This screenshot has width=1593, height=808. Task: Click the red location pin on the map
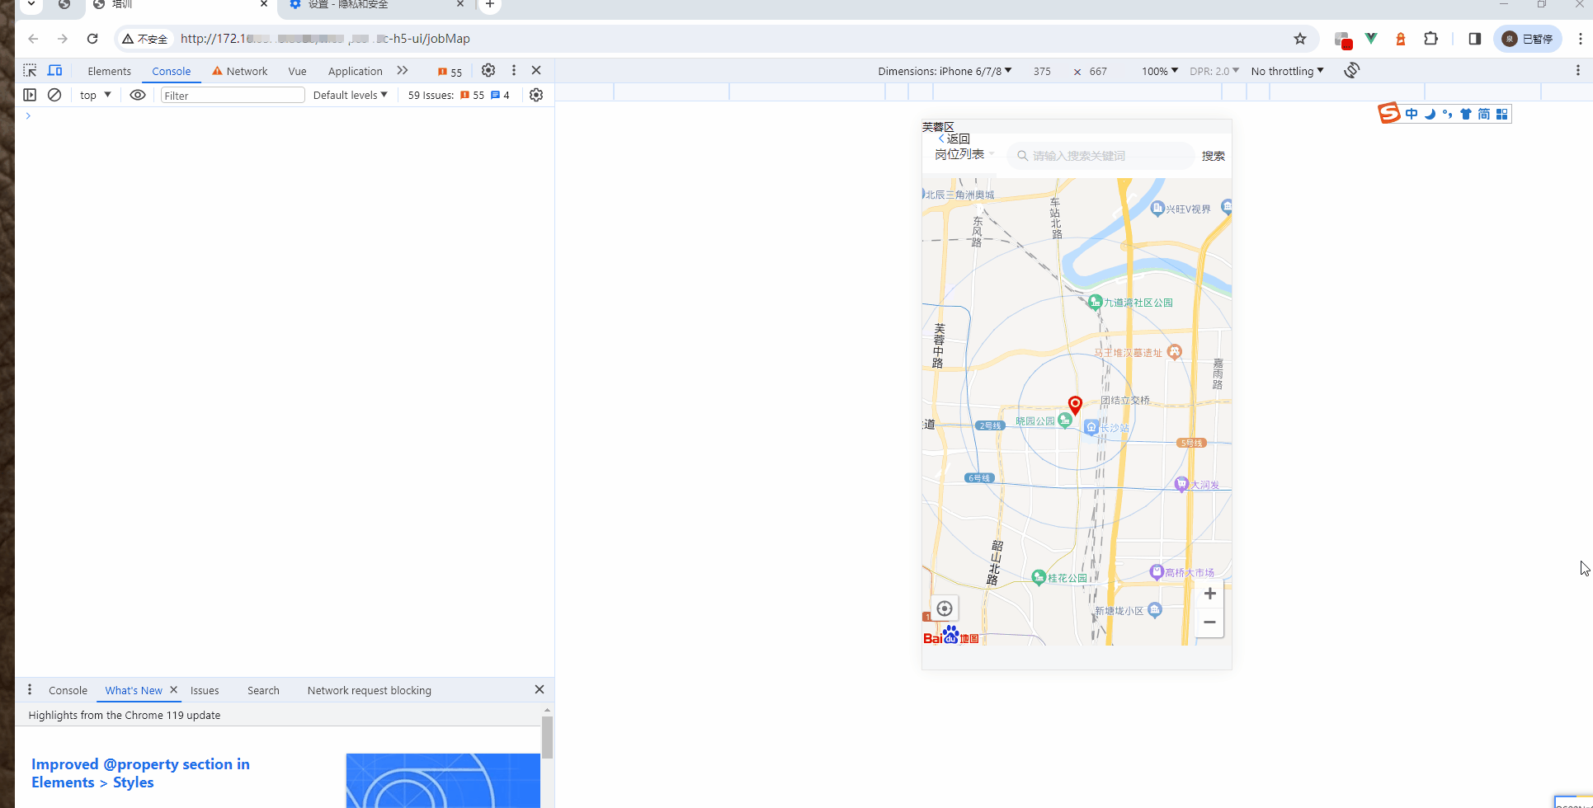[1075, 405]
